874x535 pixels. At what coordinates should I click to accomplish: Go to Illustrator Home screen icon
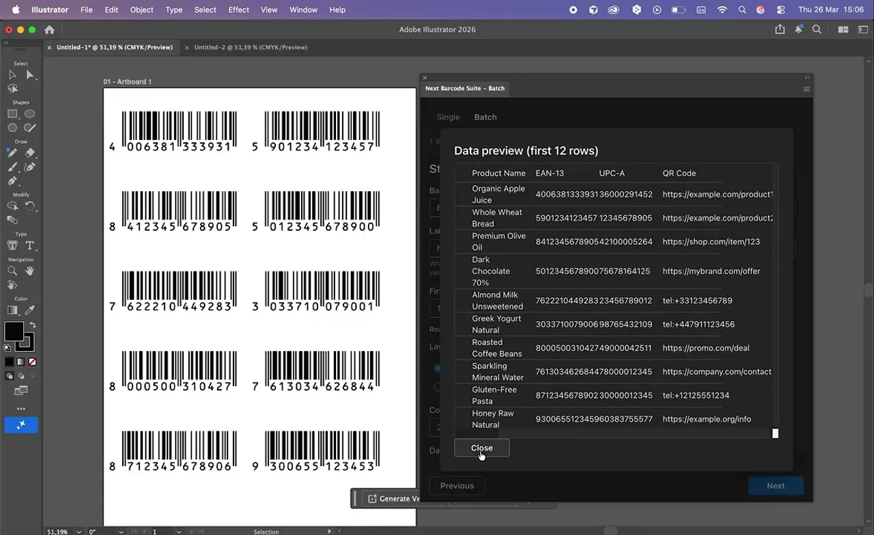(x=49, y=29)
